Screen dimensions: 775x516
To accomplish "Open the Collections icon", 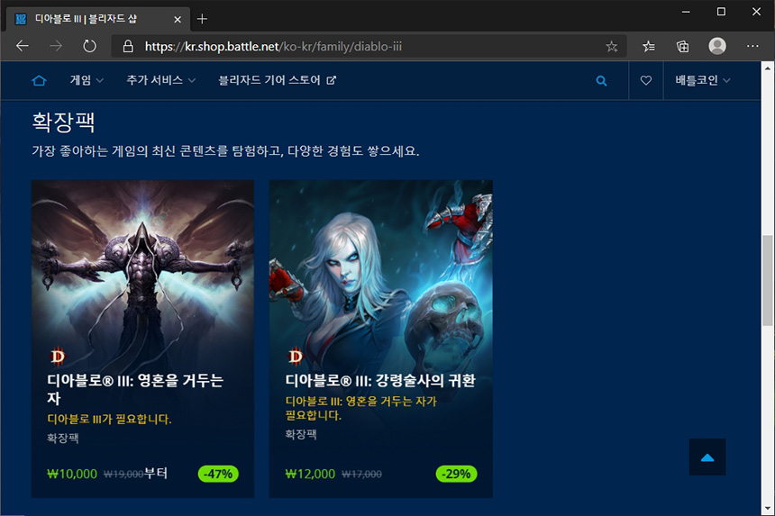I will pyautogui.click(x=682, y=47).
